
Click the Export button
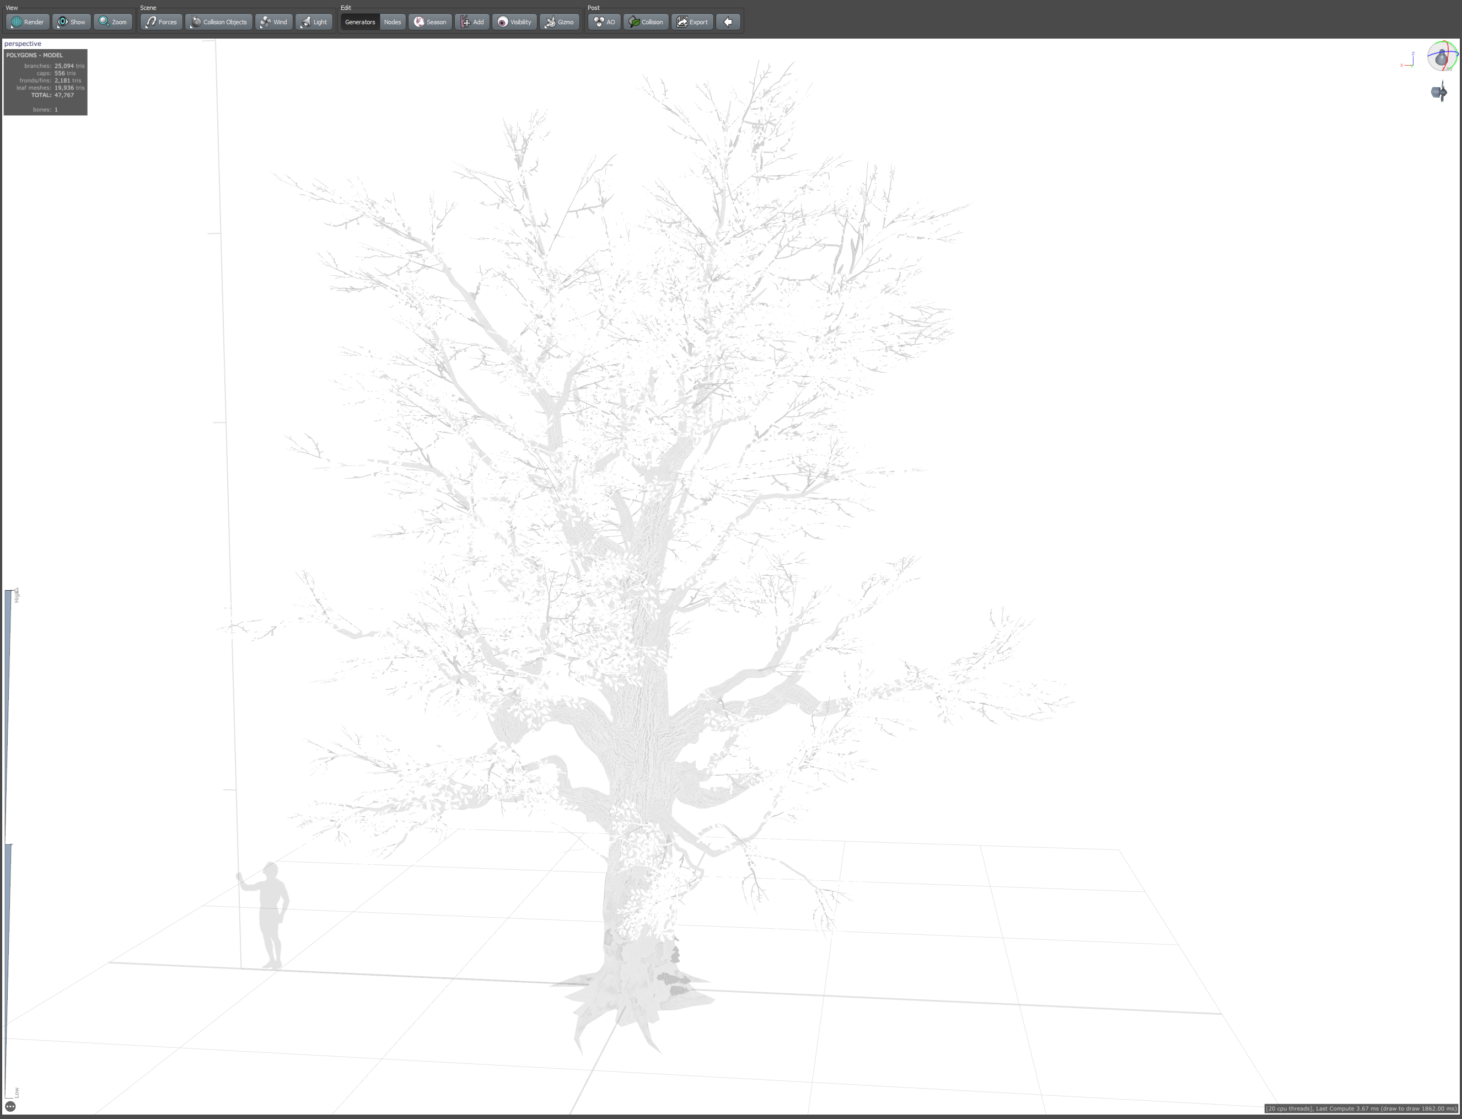click(692, 22)
